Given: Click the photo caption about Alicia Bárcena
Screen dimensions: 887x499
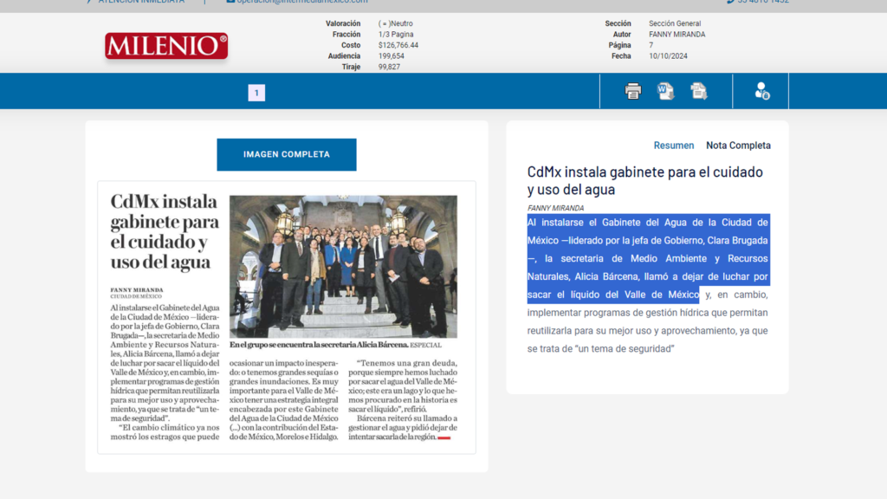Looking at the screenshot, I should [x=335, y=345].
